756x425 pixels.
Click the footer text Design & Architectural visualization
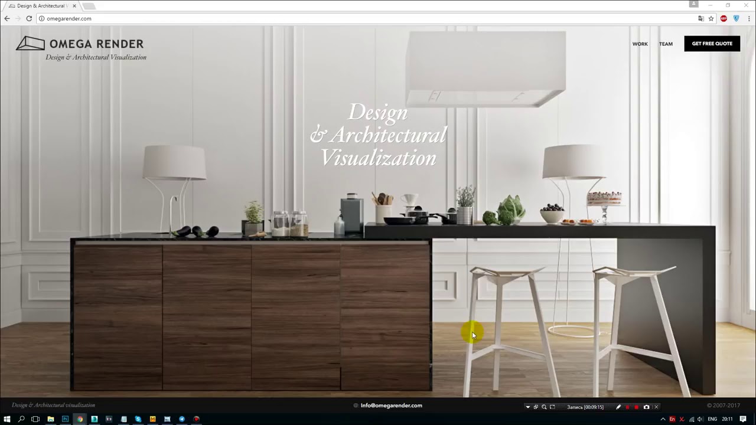[x=53, y=406]
